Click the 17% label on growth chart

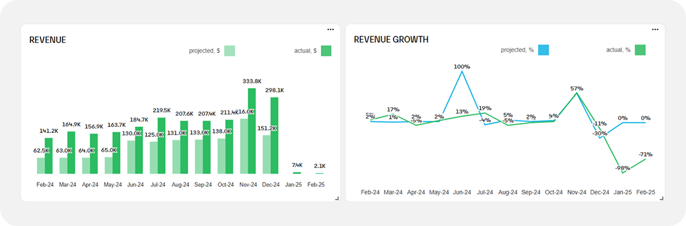(393, 110)
